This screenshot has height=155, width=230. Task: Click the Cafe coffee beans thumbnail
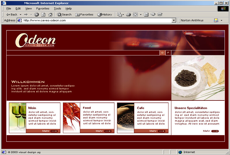click(x=126, y=118)
